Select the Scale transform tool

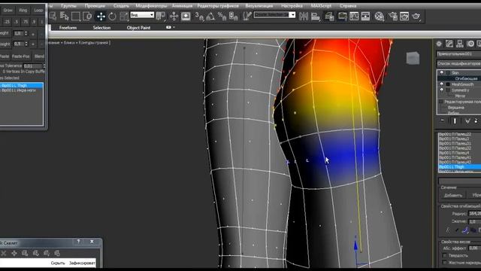coord(123,17)
